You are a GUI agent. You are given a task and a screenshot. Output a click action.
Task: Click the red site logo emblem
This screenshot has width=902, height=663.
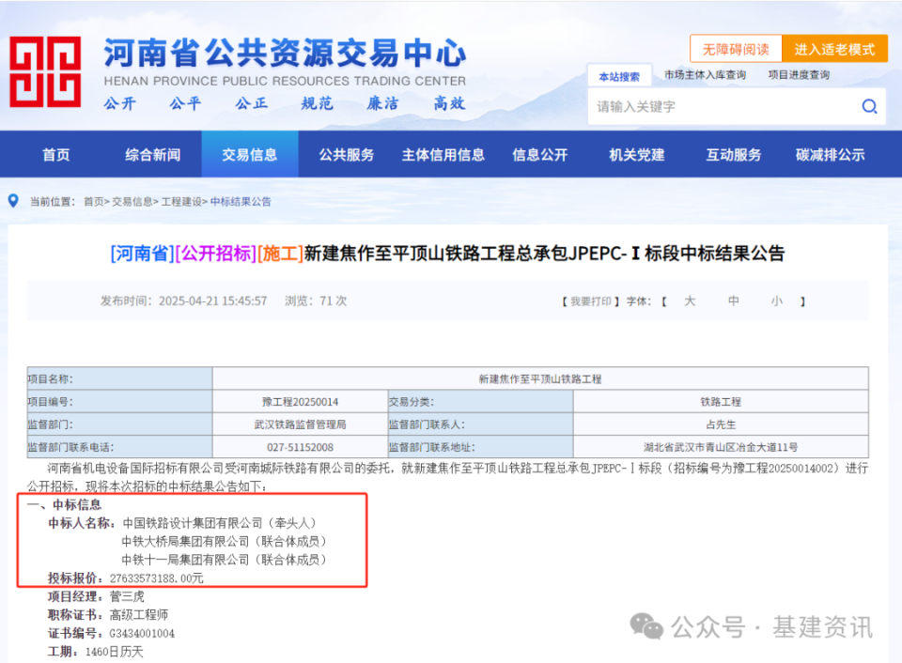click(x=45, y=72)
